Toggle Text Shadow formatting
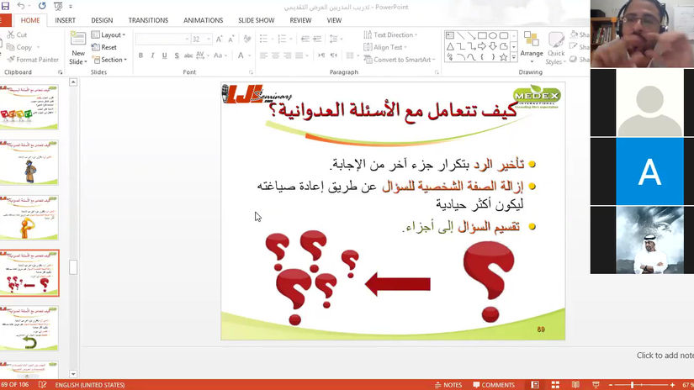The image size is (694, 390). pyautogui.click(x=177, y=55)
